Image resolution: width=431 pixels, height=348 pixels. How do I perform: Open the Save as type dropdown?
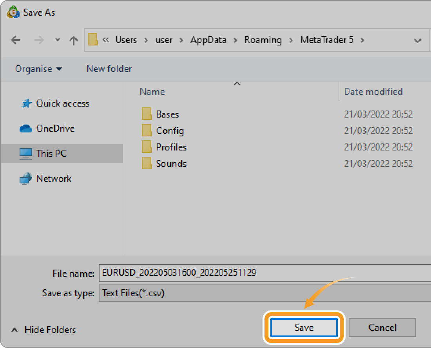coord(265,293)
